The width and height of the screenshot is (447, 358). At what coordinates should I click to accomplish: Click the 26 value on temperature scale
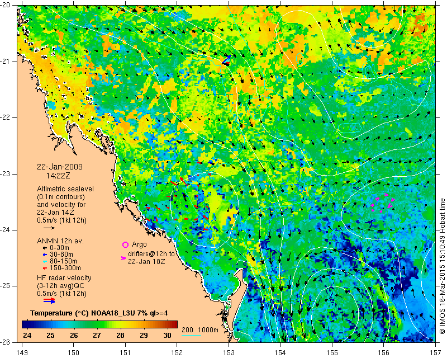(74, 335)
